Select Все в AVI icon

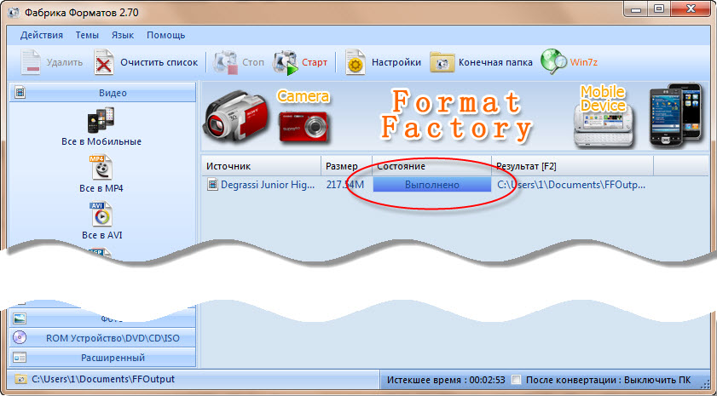pyautogui.click(x=101, y=215)
